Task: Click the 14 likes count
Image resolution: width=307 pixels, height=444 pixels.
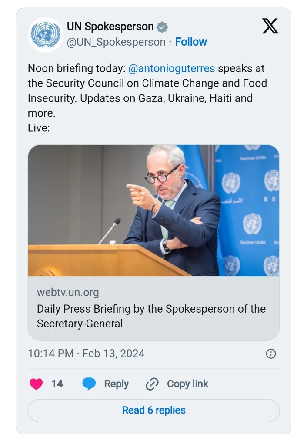Action: point(57,384)
